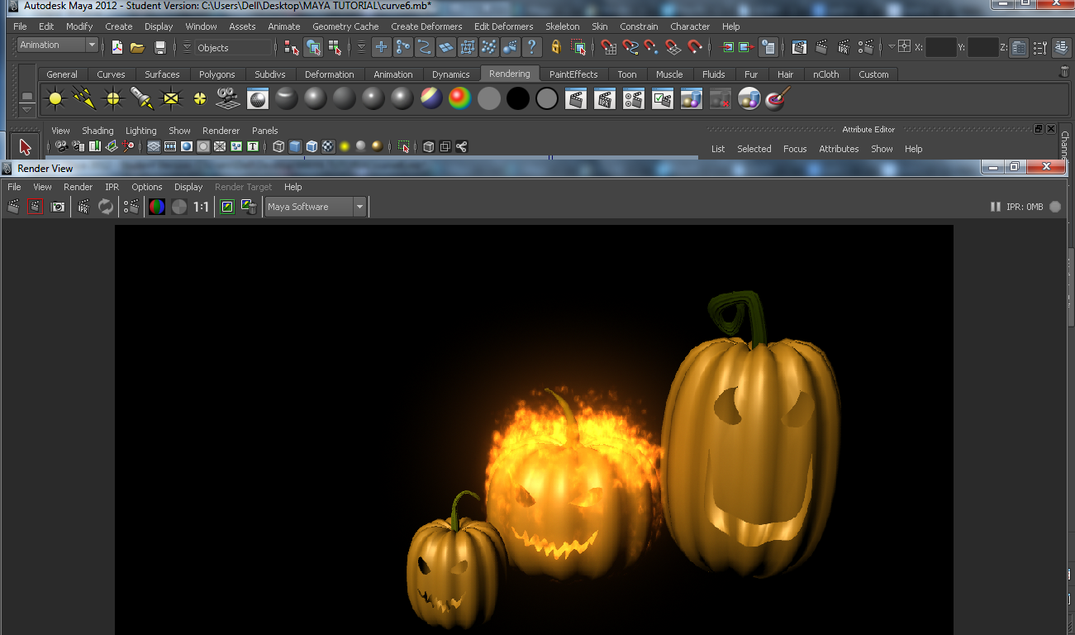Open Options menu in Render View

147,187
